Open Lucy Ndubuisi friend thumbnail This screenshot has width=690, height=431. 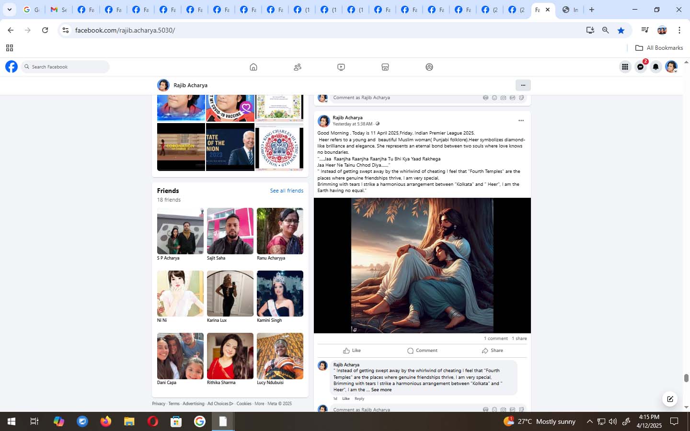click(x=280, y=356)
